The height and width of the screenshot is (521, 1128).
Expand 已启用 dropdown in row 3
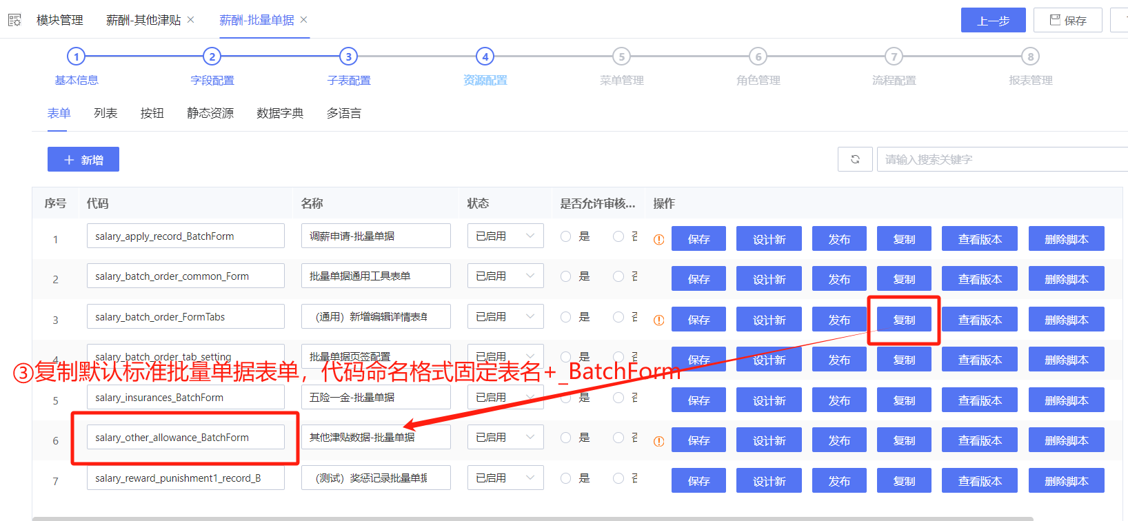[505, 317]
